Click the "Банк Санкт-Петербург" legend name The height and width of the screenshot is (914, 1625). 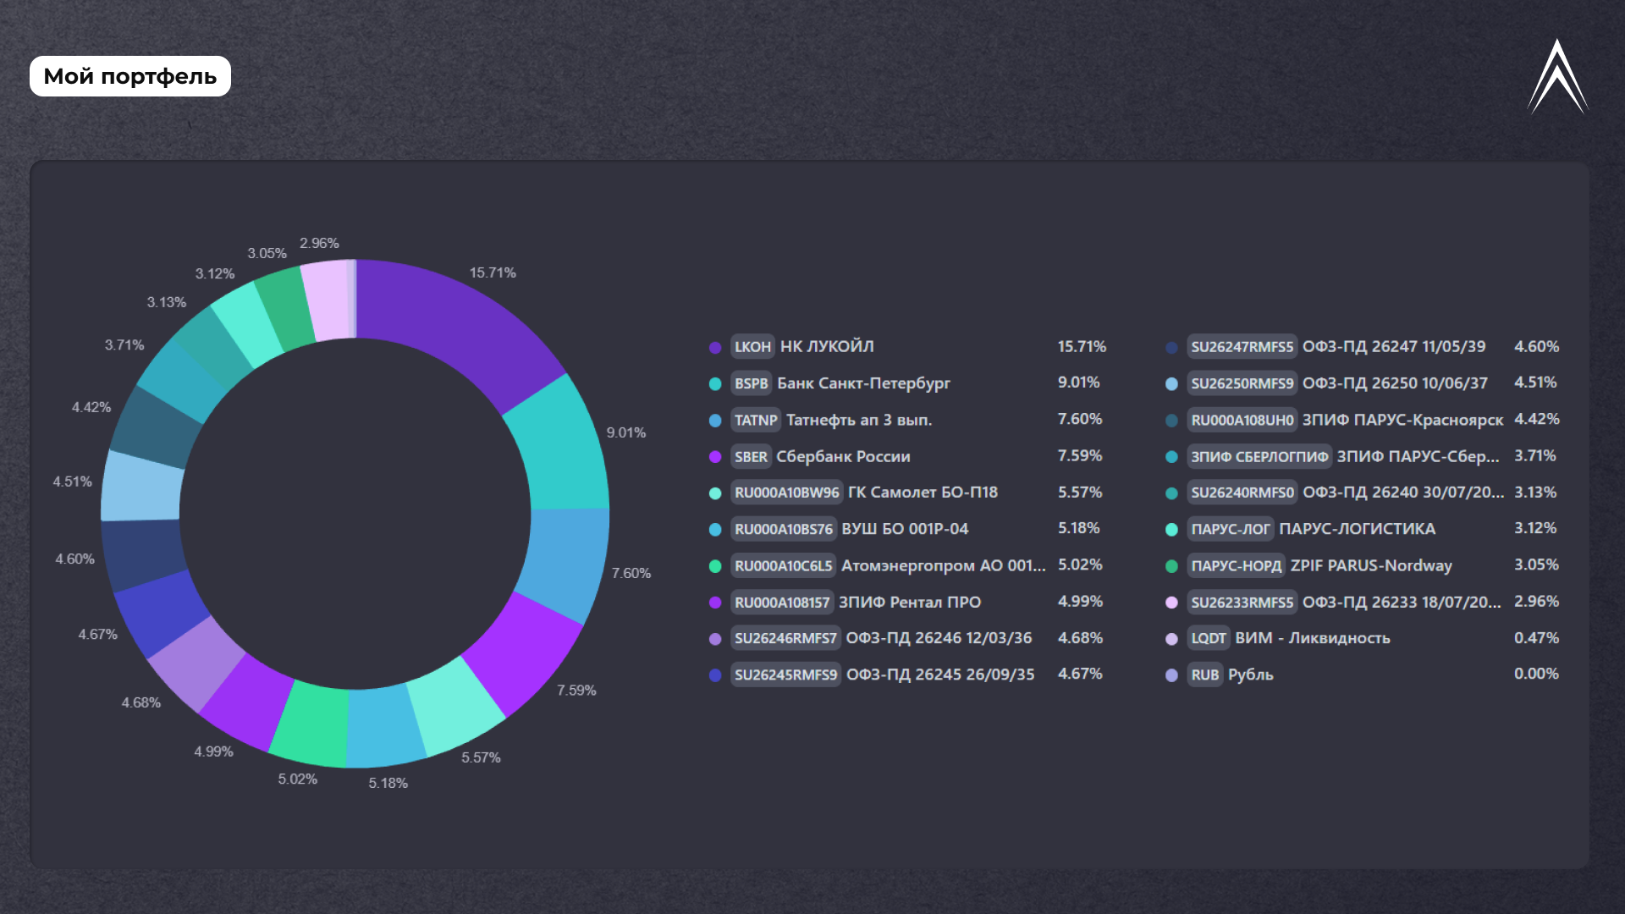(x=863, y=383)
